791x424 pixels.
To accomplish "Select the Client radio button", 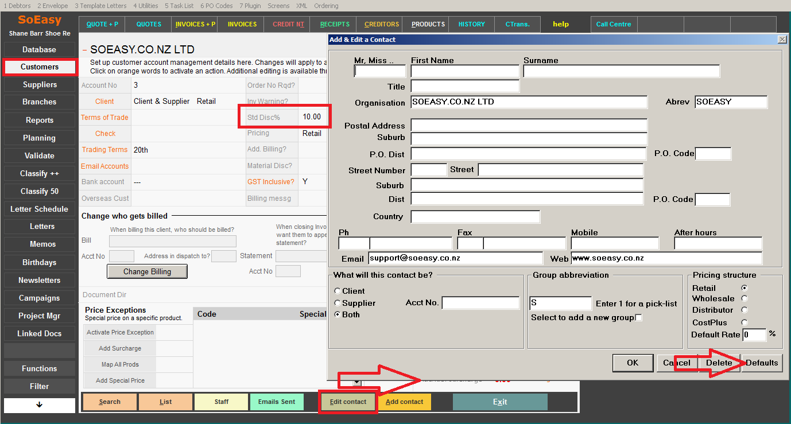I will pos(337,291).
